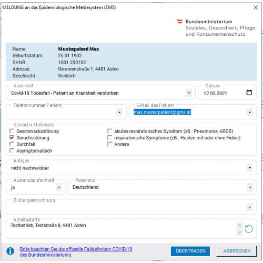Expand the Reiseland dropdown

point(250,187)
